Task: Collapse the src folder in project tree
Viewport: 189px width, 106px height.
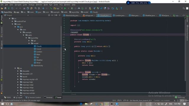Action: coord(10,19)
